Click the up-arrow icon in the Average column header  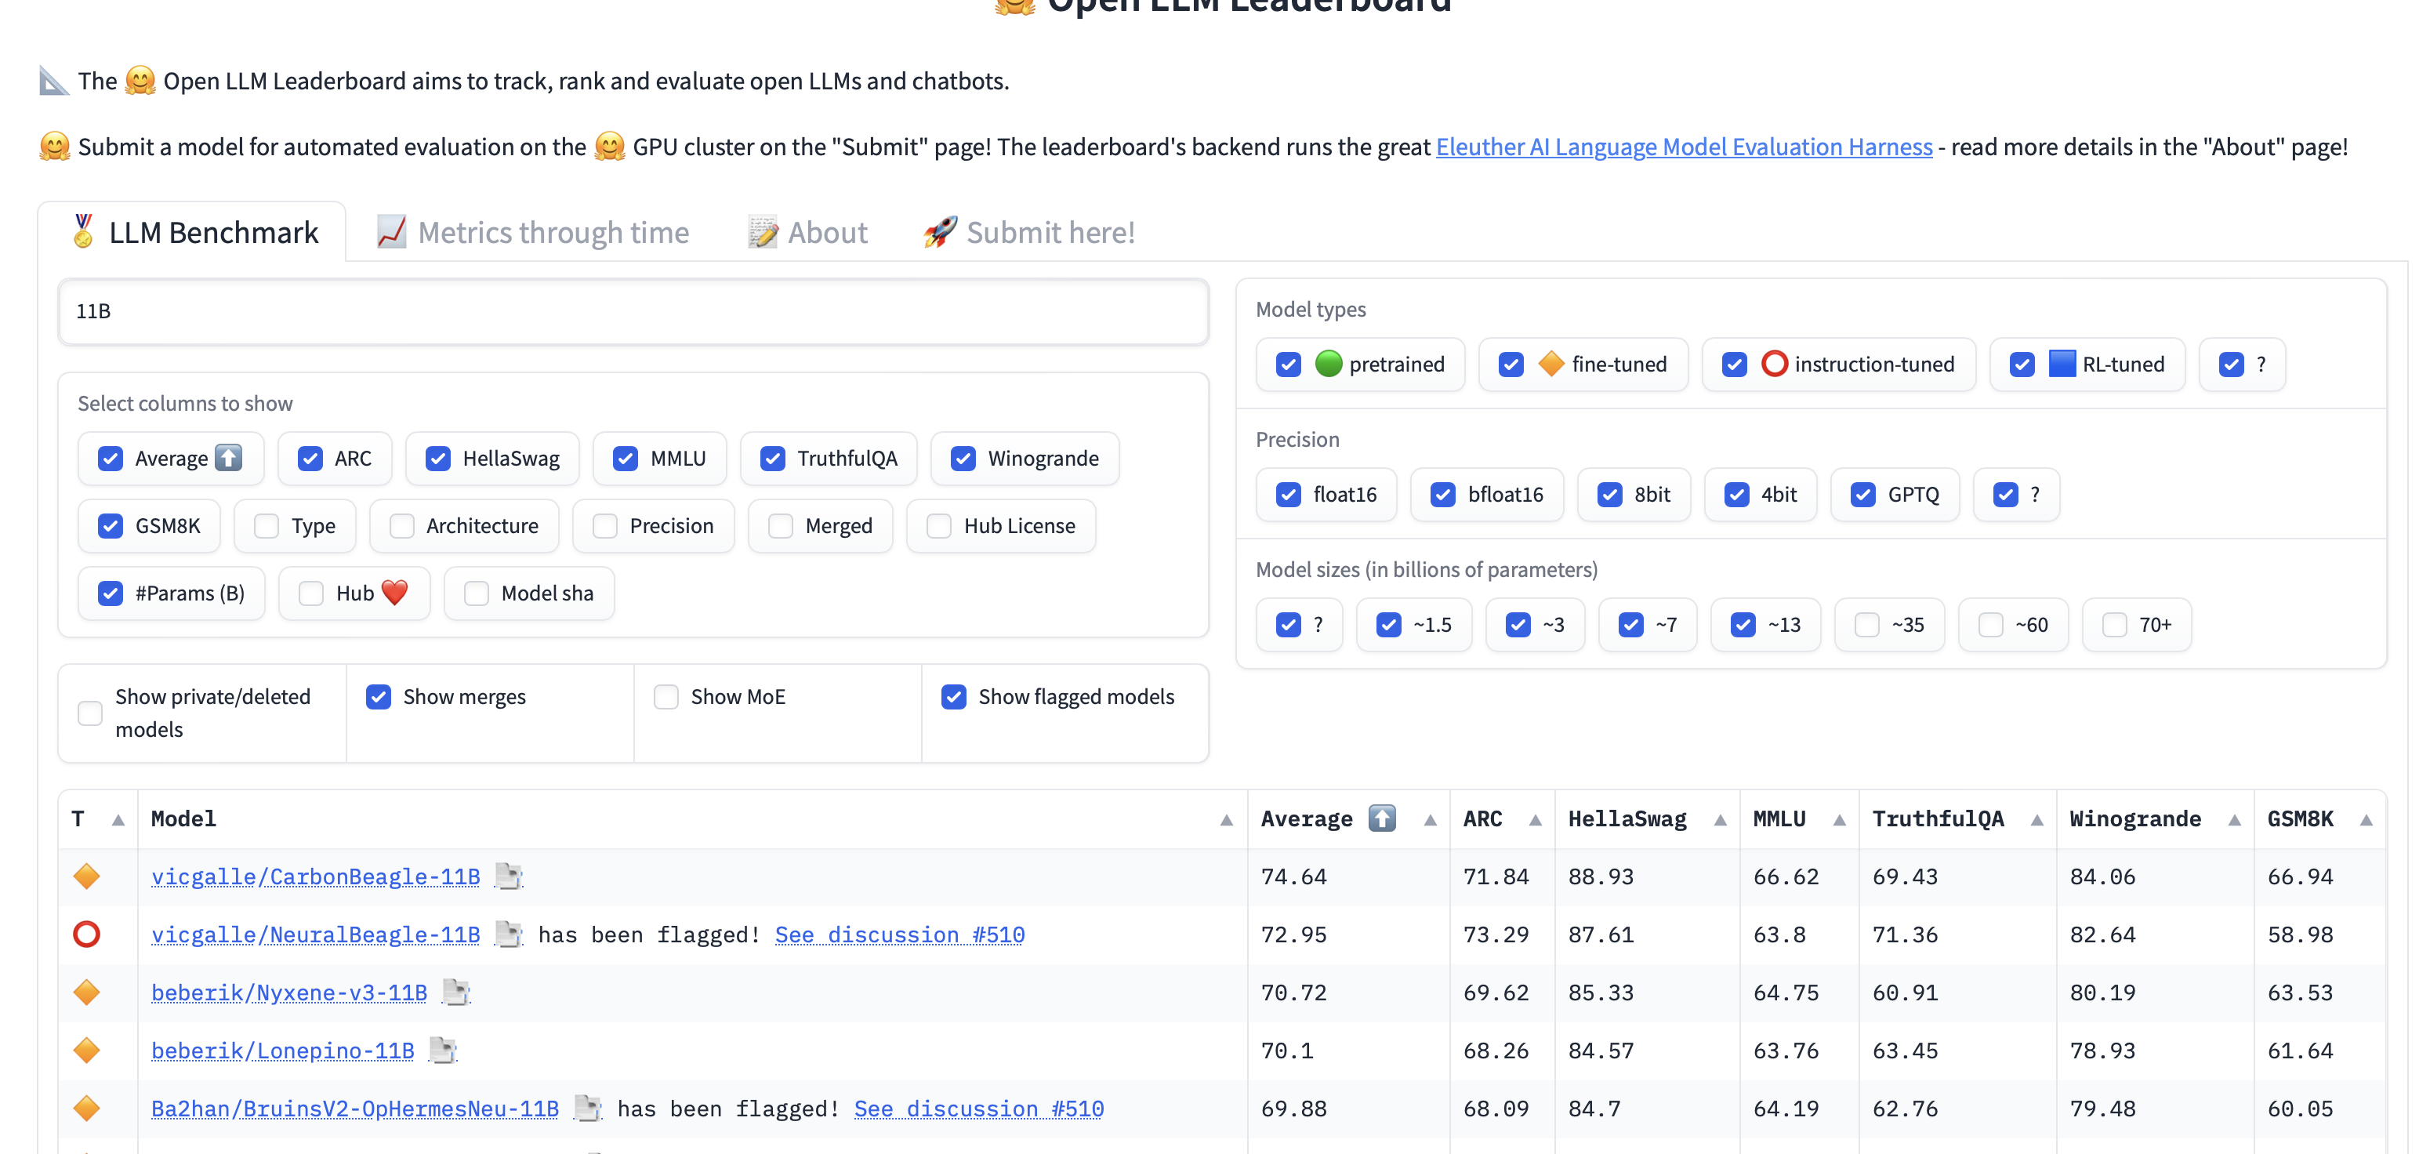click(x=1382, y=818)
